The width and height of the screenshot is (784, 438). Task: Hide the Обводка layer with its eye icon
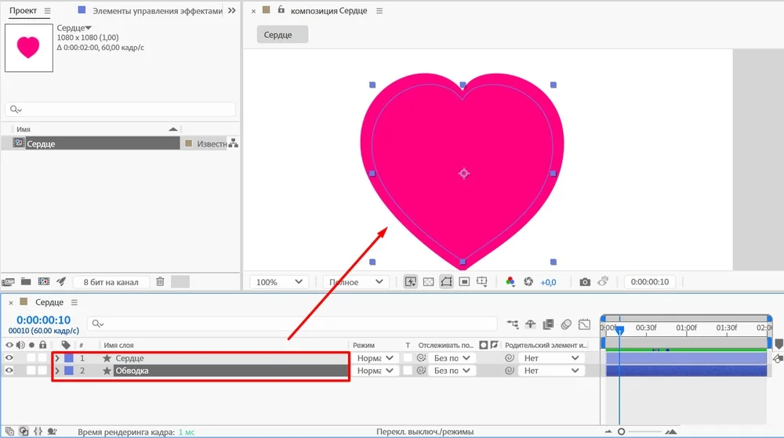9,371
